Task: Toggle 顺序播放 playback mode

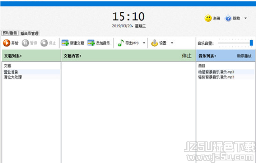Action: 244,56
